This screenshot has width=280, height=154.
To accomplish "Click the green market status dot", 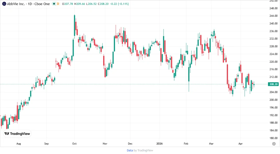I will [x=54, y=4].
